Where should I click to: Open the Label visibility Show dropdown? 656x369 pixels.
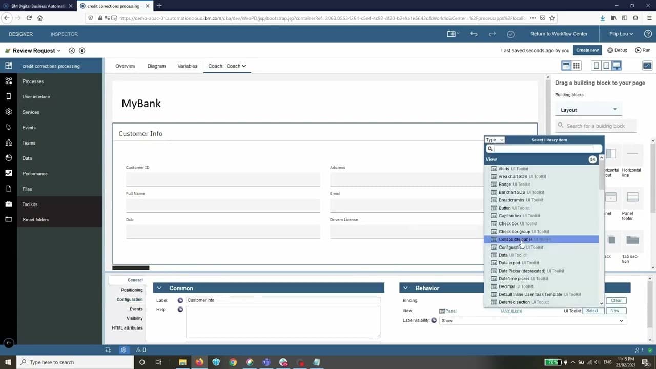point(532,321)
